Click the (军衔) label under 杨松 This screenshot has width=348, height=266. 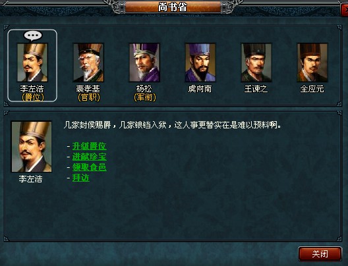click(145, 97)
